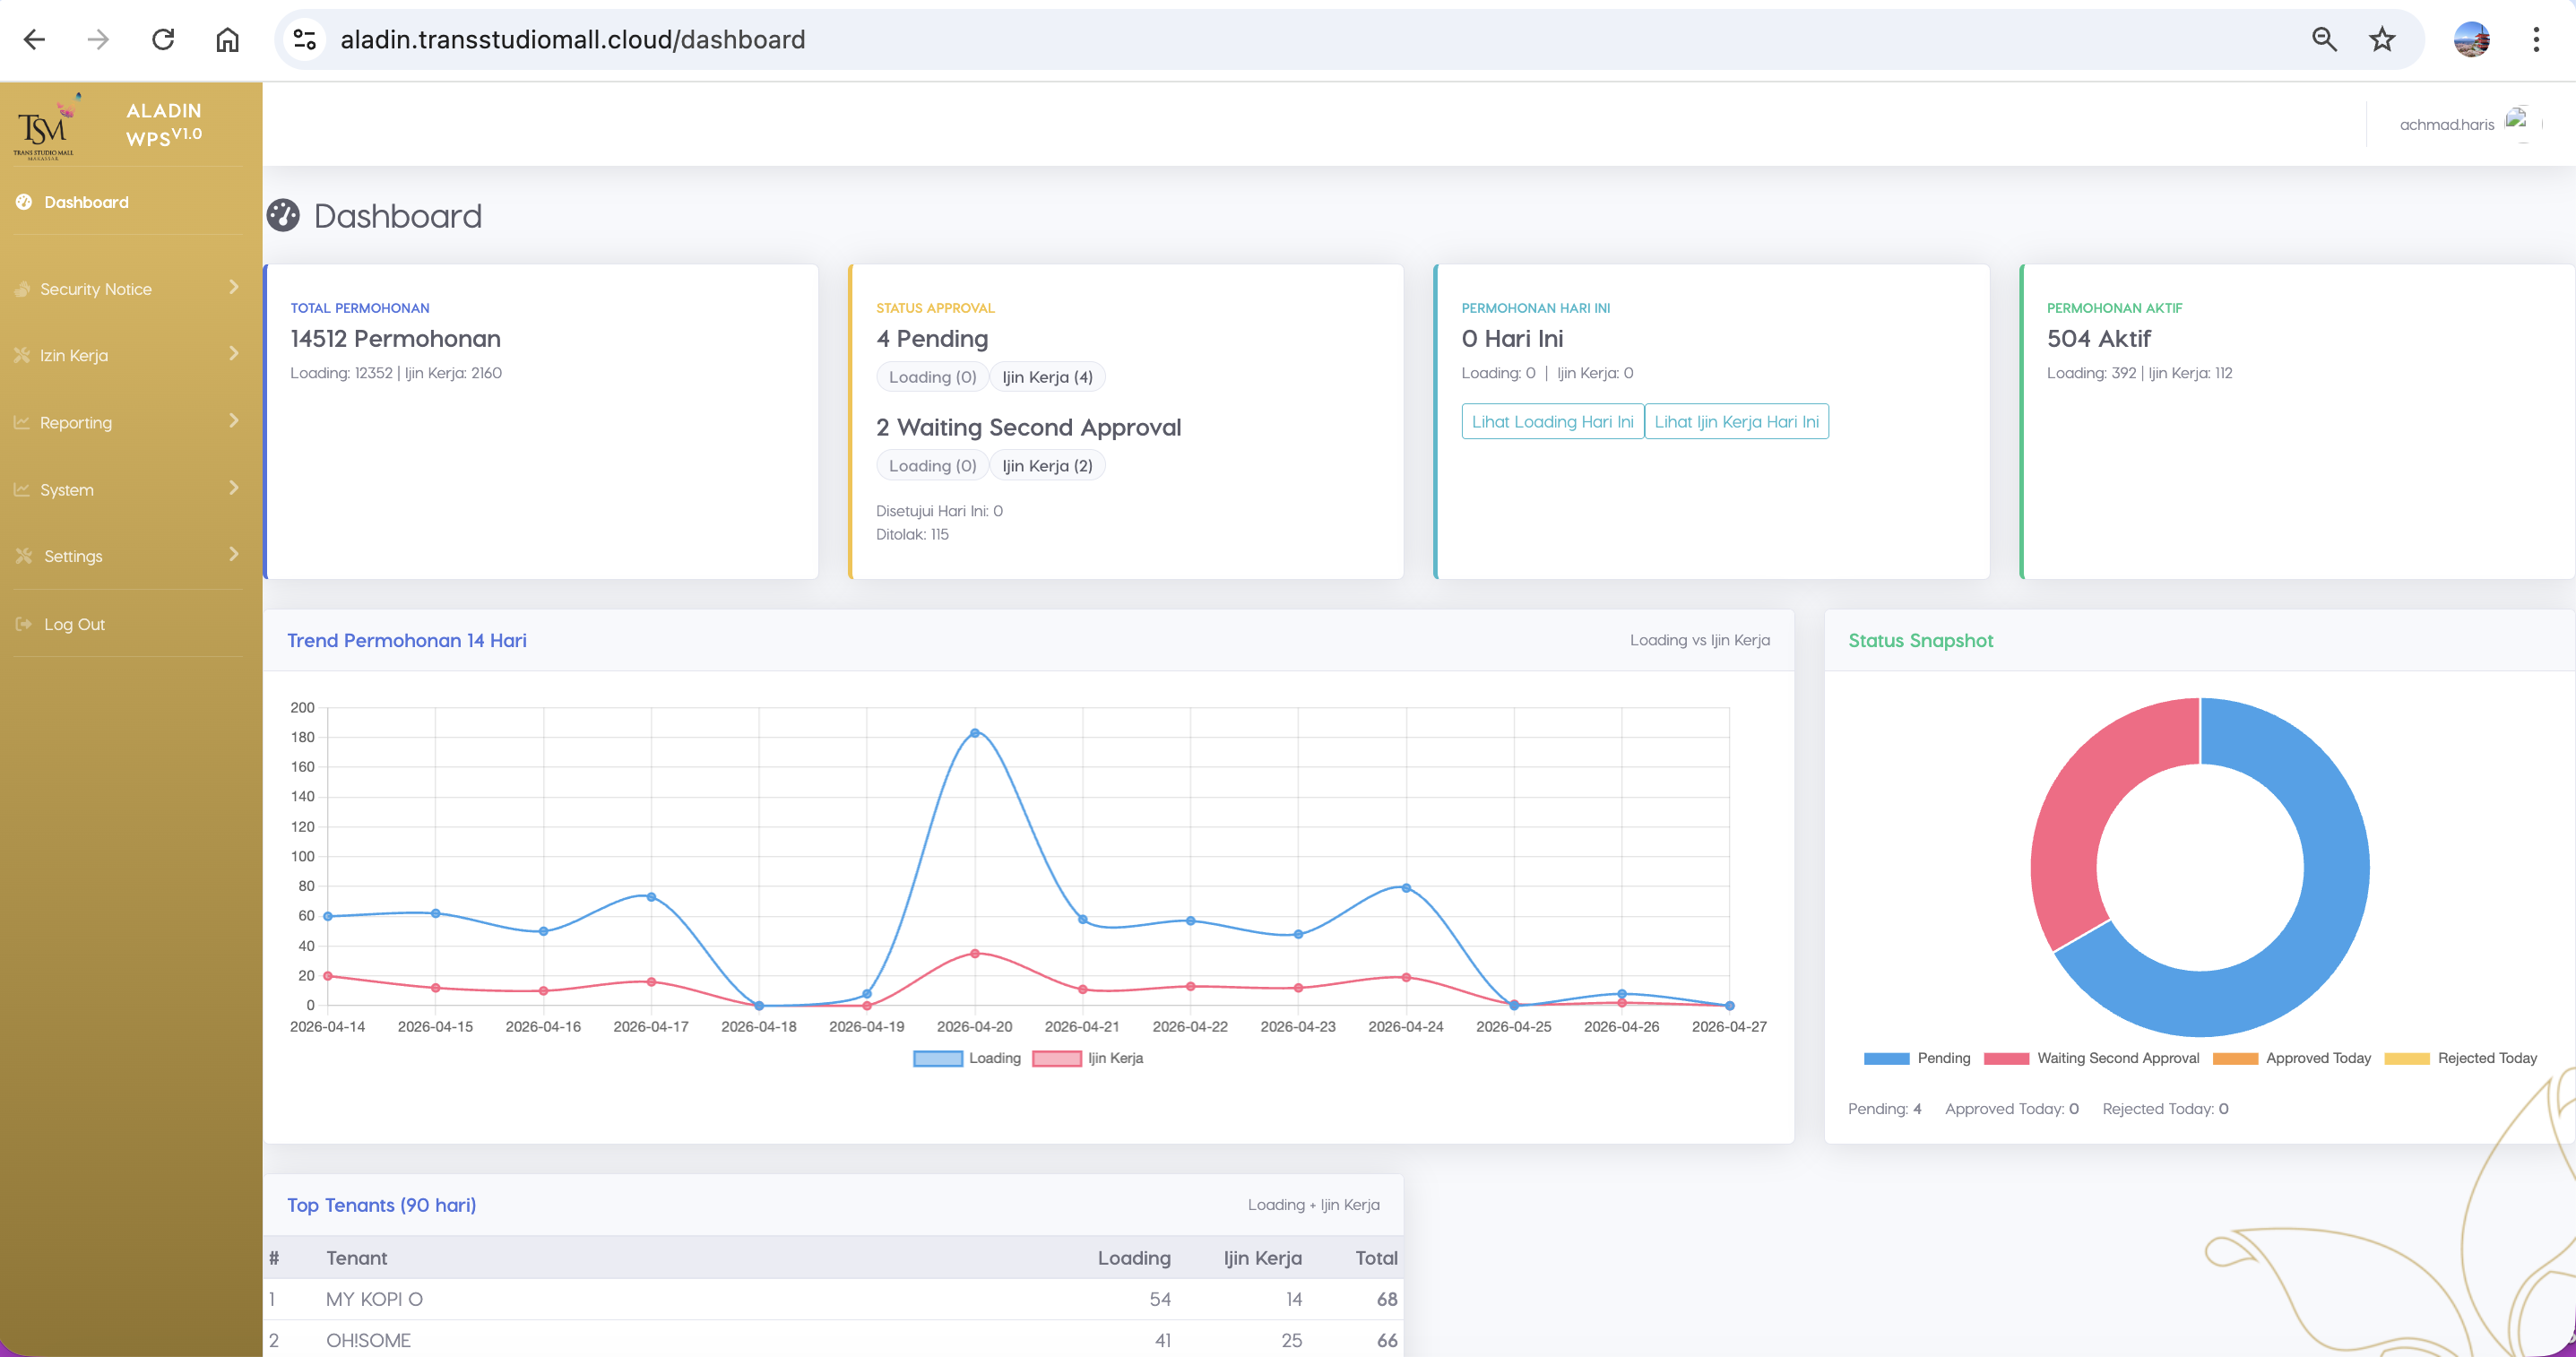Open the Reporting menu item
2576x1357 pixels.
tap(76, 422)
